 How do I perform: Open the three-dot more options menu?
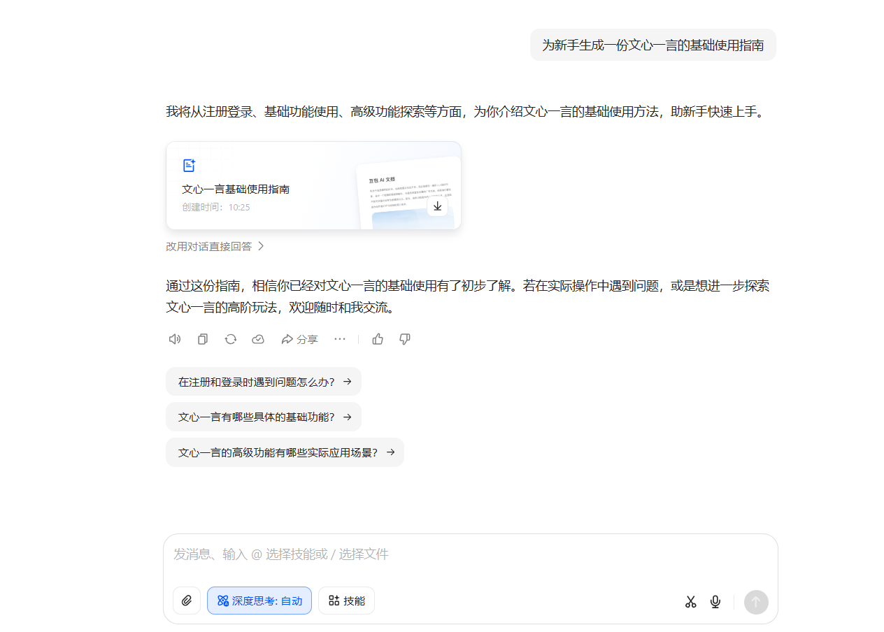point(340,339)
